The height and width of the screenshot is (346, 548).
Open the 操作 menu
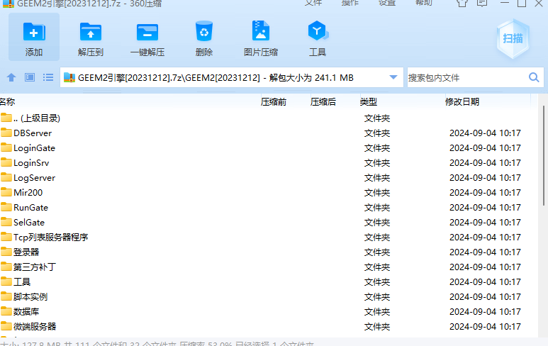pyautogui.click(x=350, y=3)
